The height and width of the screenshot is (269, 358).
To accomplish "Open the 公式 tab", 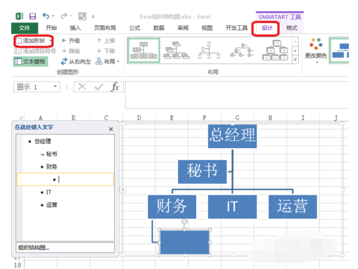I will [x=134, y=28].
